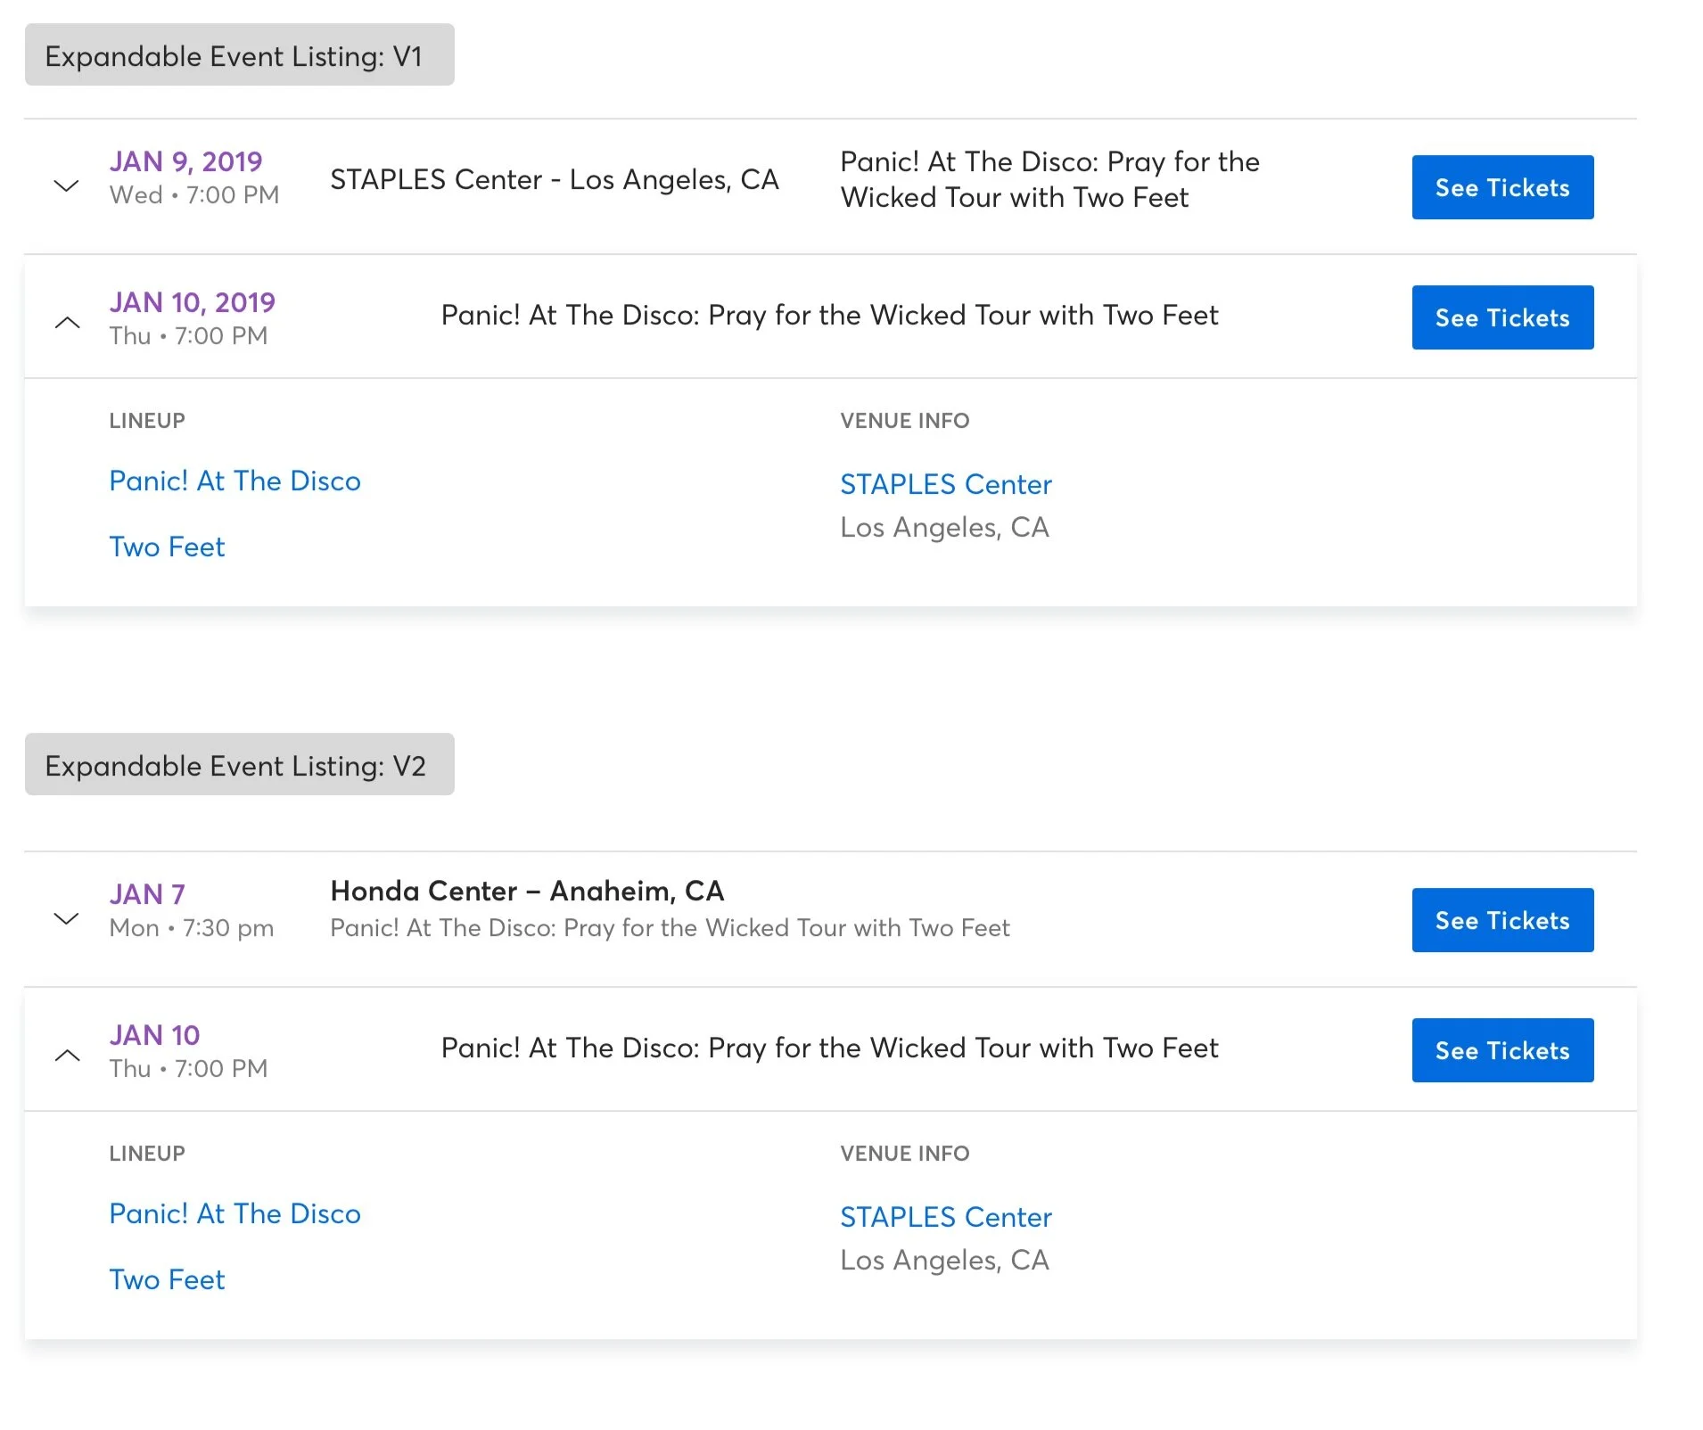Click the V2 'JAN 10' date text
The image size is (1703, 1430).
click(x=154, y=1035)
